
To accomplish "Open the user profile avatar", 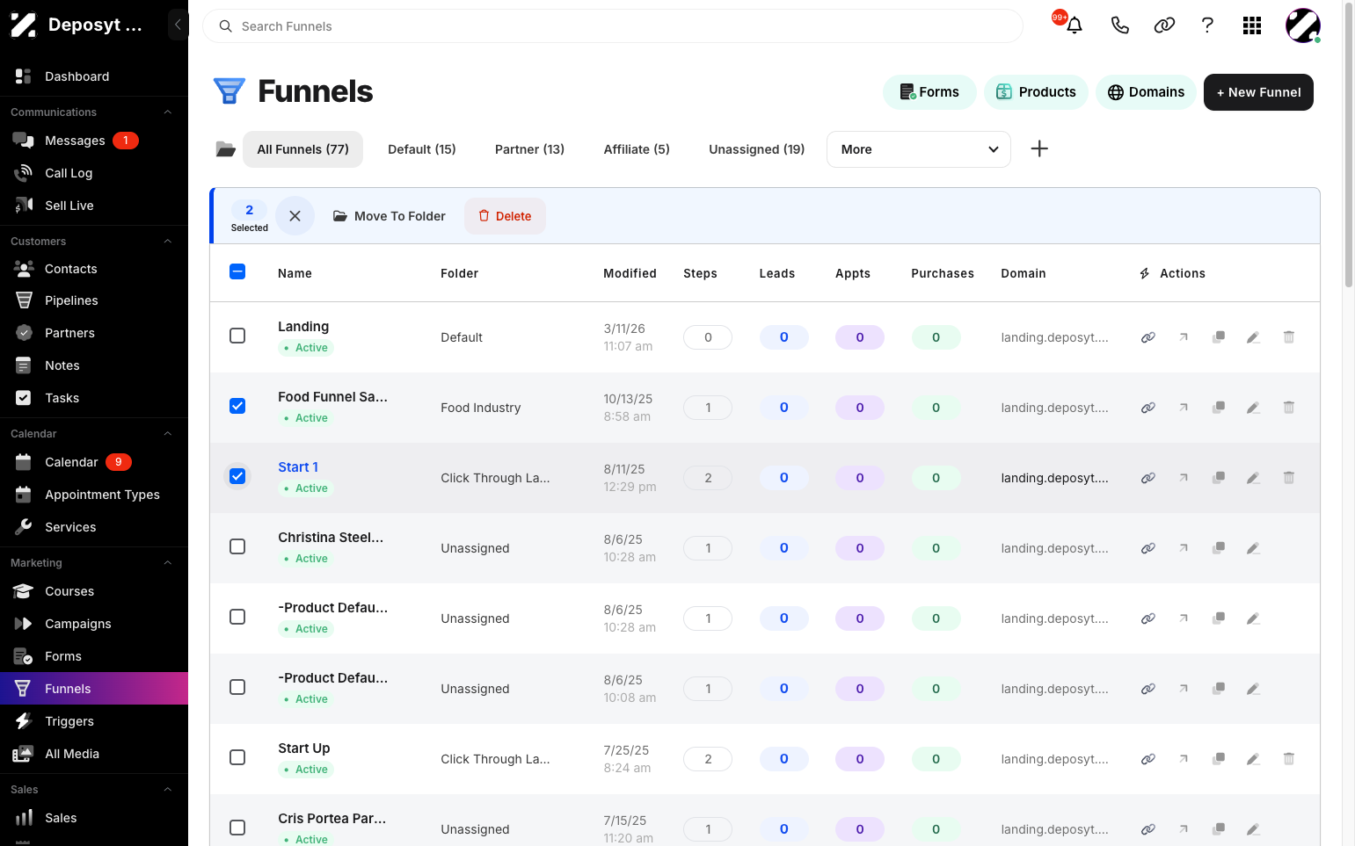I will (x=1302, y=25).
